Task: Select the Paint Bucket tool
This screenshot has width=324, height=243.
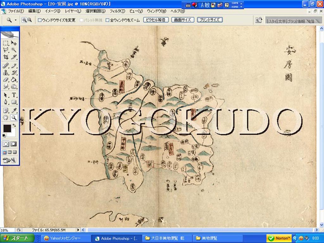Action: tap(14, 79)
